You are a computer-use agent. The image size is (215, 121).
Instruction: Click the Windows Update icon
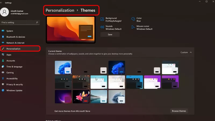pyautogui.click(x=3, y=90)
